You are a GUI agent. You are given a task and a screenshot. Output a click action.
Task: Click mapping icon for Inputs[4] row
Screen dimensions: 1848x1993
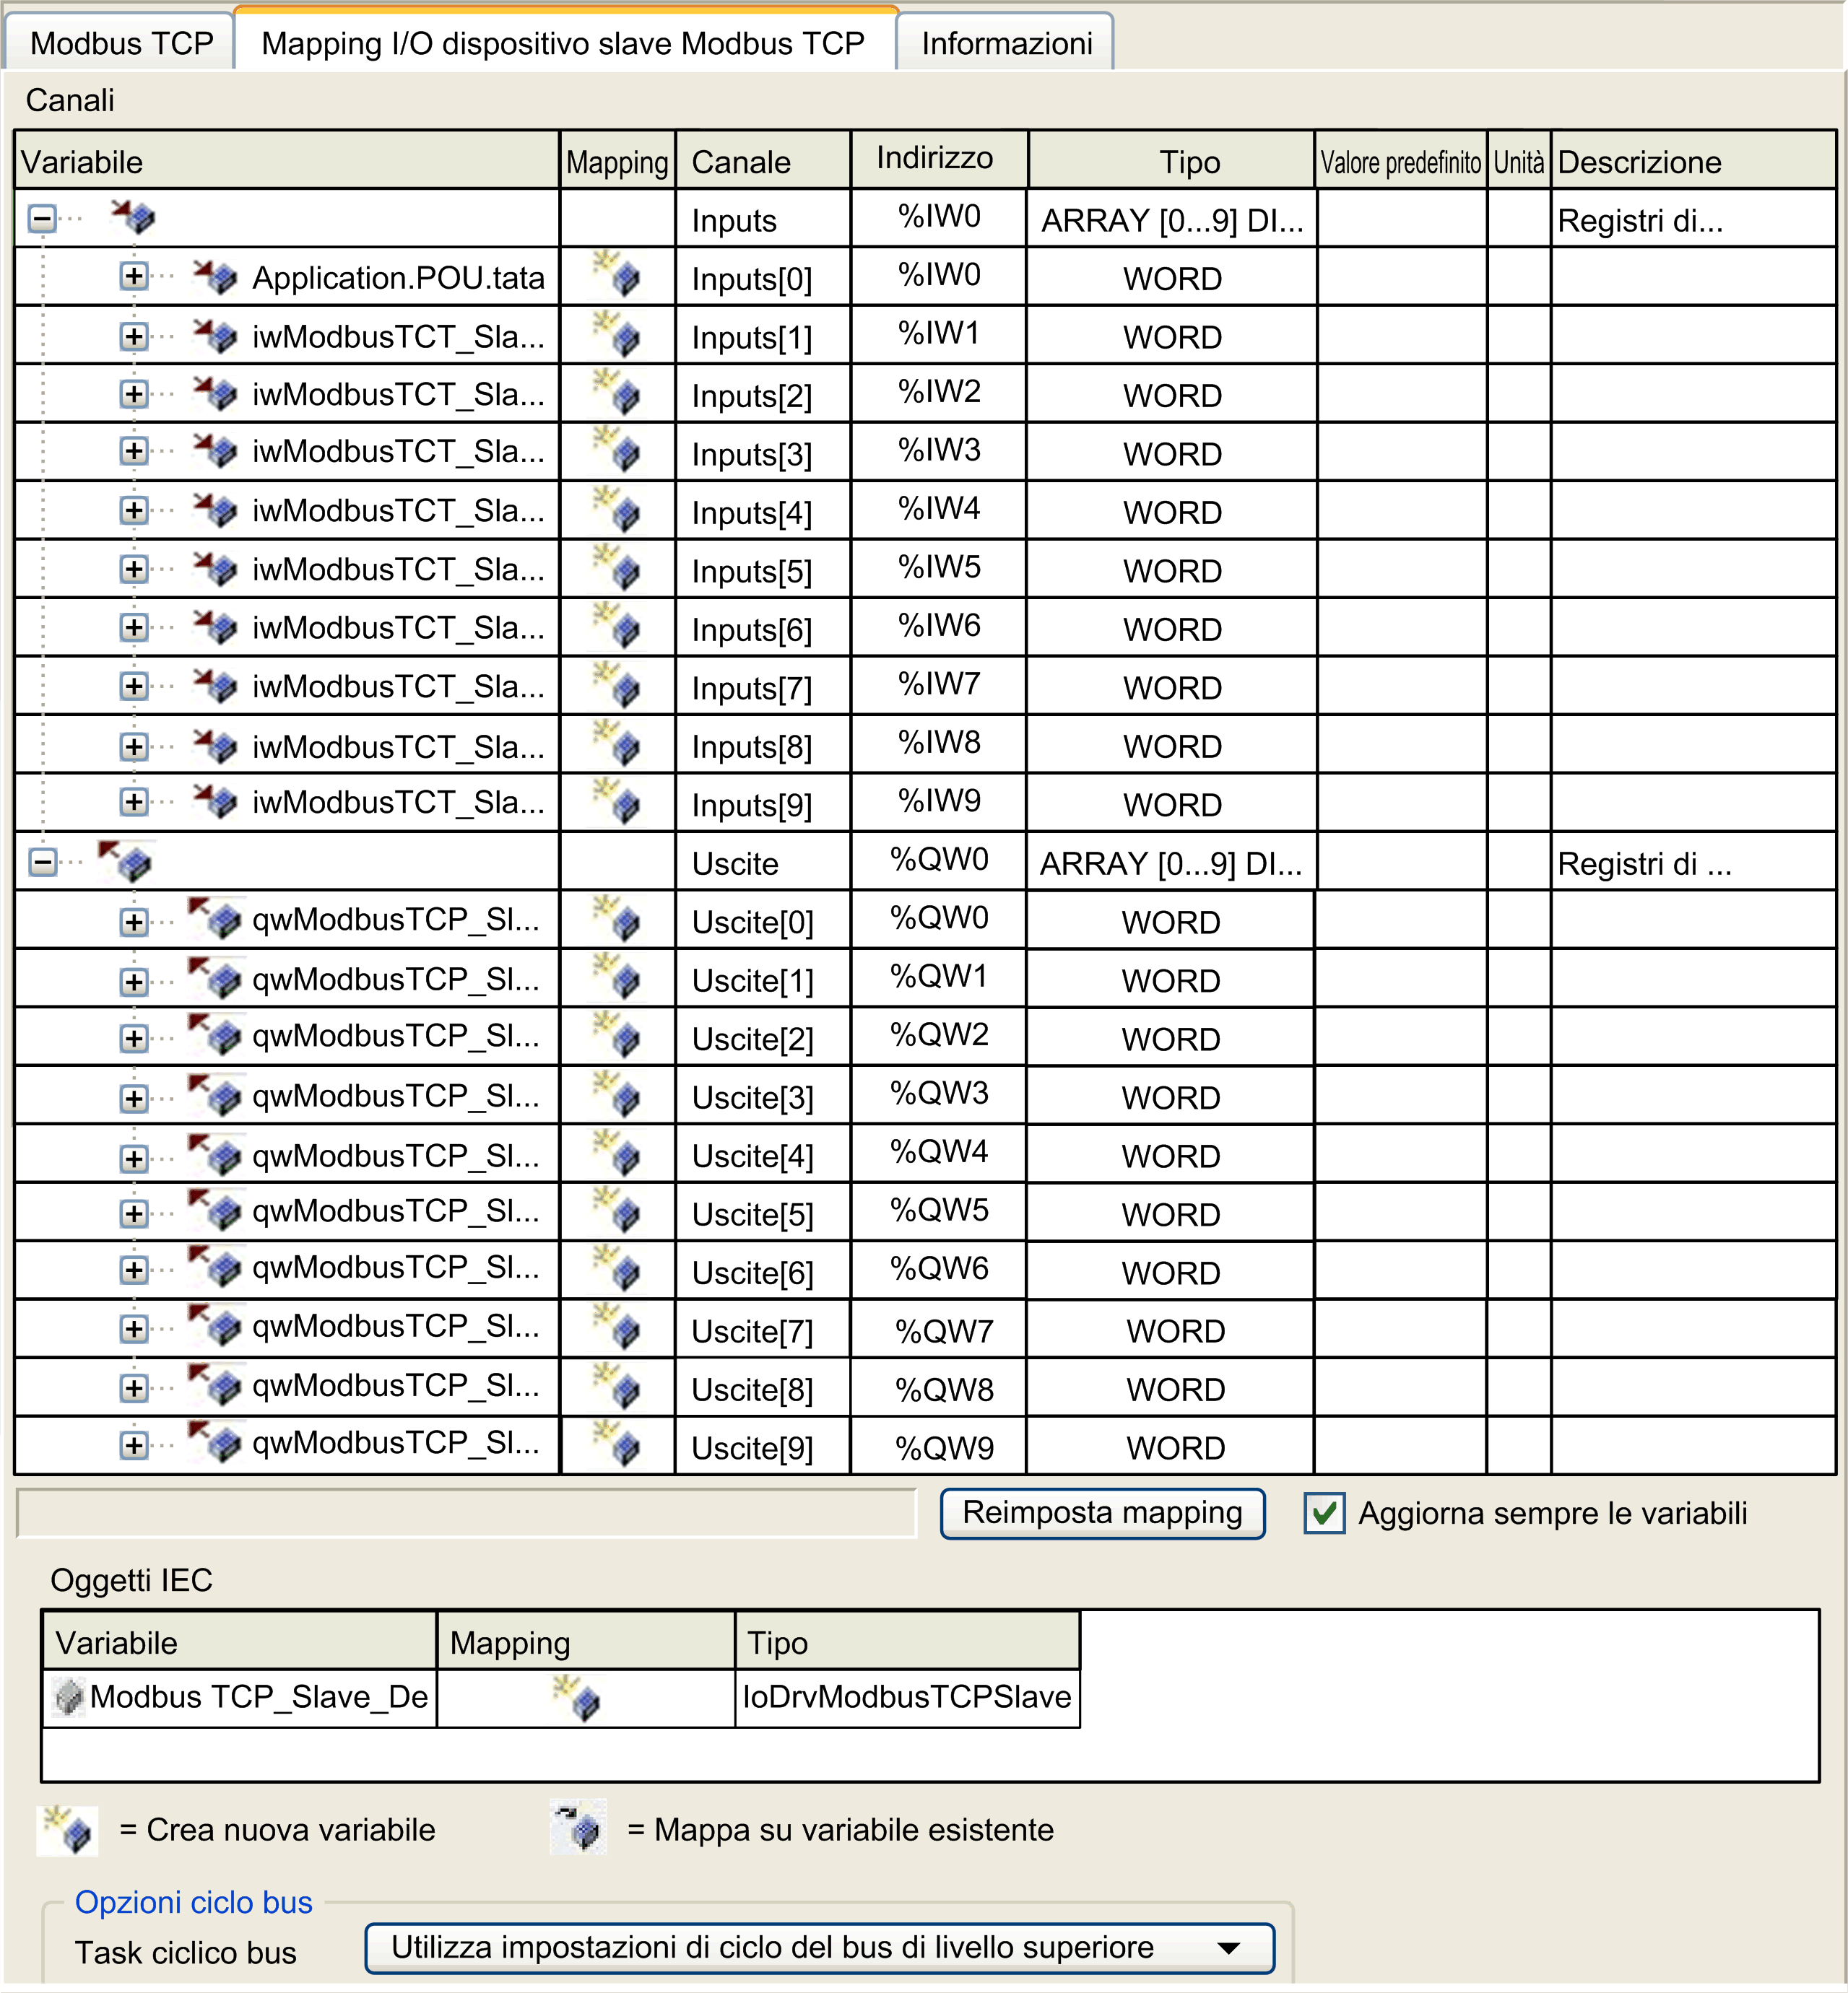[617, 509]
